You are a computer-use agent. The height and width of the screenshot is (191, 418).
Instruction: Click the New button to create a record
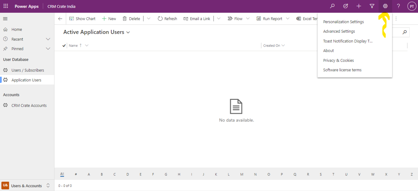[x=109, y=18]
